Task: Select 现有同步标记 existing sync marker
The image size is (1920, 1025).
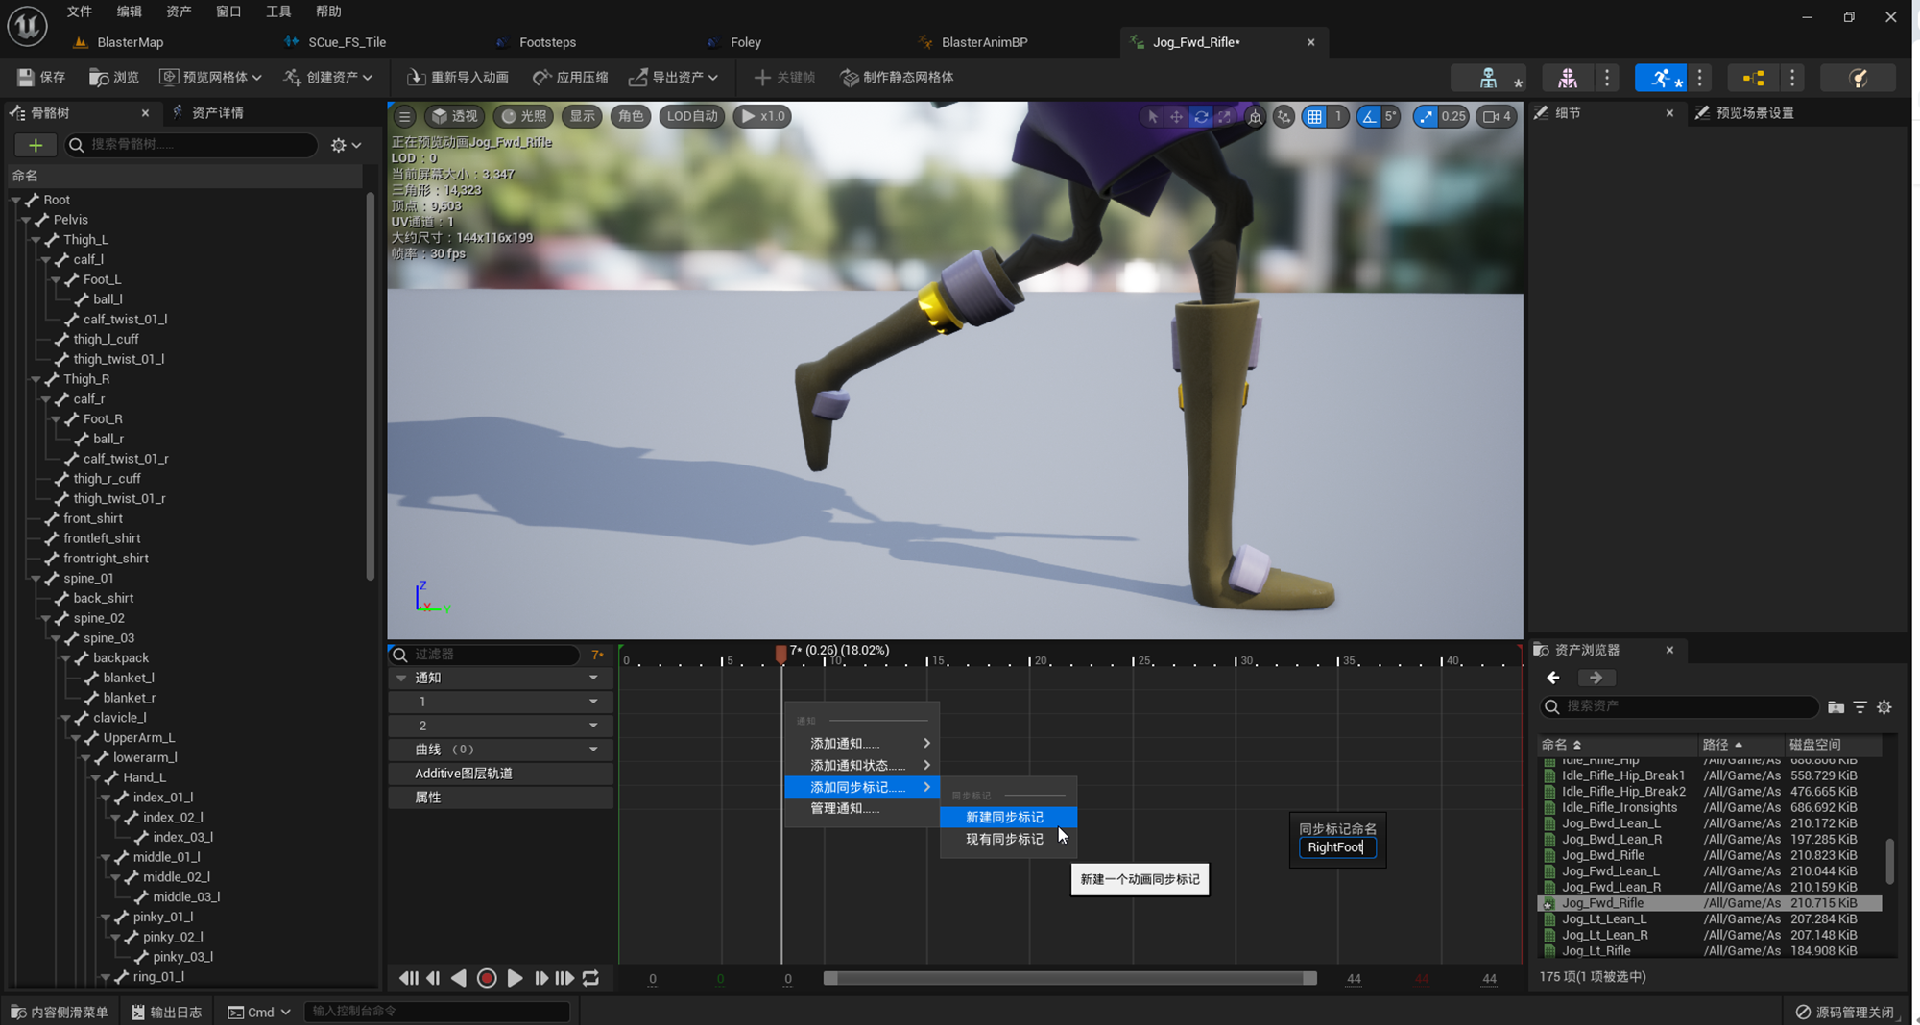Action: point(1007,839)
